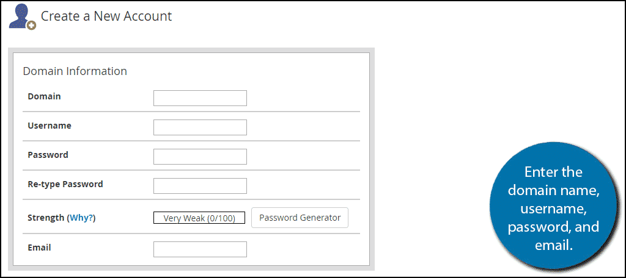This screenshot has width=626, height=278.
Task: Click the Email field label
Action: pos(39,248)
